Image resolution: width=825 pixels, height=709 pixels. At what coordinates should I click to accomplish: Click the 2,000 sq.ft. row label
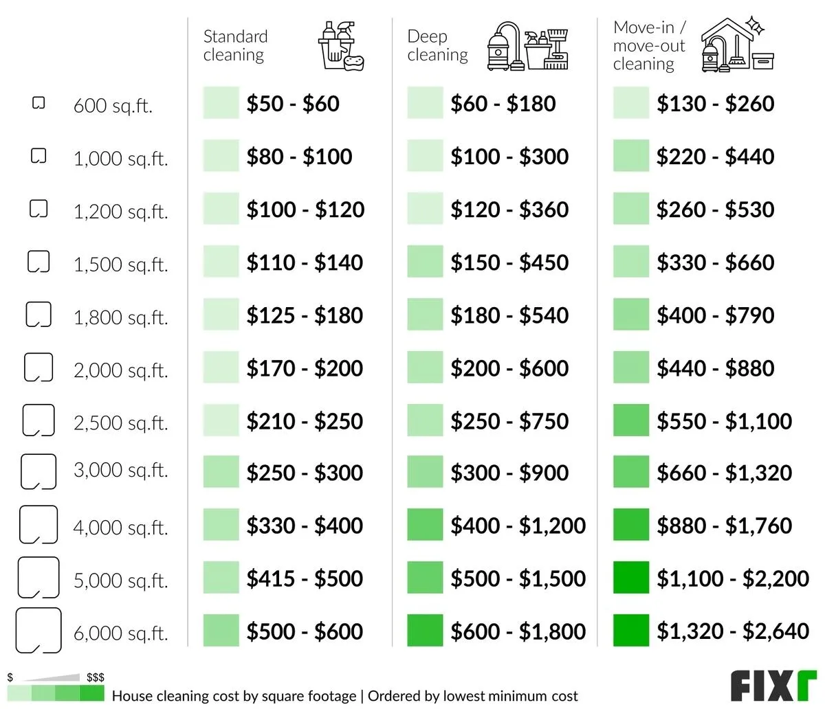pyautogui.click(x=120, y=370)
